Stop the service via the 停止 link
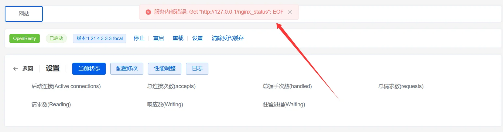Image resolution: width=503 pixels, height=132 pixels. [139, 38]
